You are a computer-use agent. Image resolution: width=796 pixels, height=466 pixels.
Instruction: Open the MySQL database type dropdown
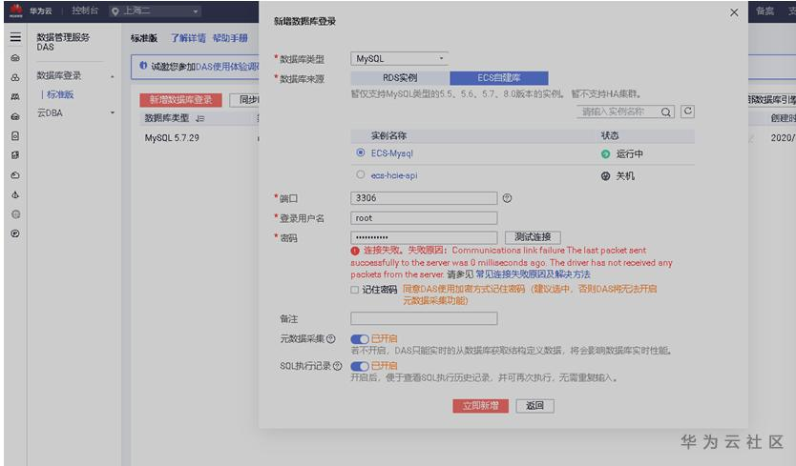pos(399,59)
